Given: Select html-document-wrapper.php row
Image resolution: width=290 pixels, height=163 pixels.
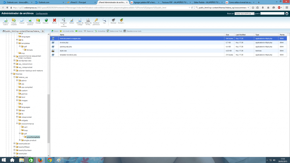Looking at the screenshot, I should [168, 38].
